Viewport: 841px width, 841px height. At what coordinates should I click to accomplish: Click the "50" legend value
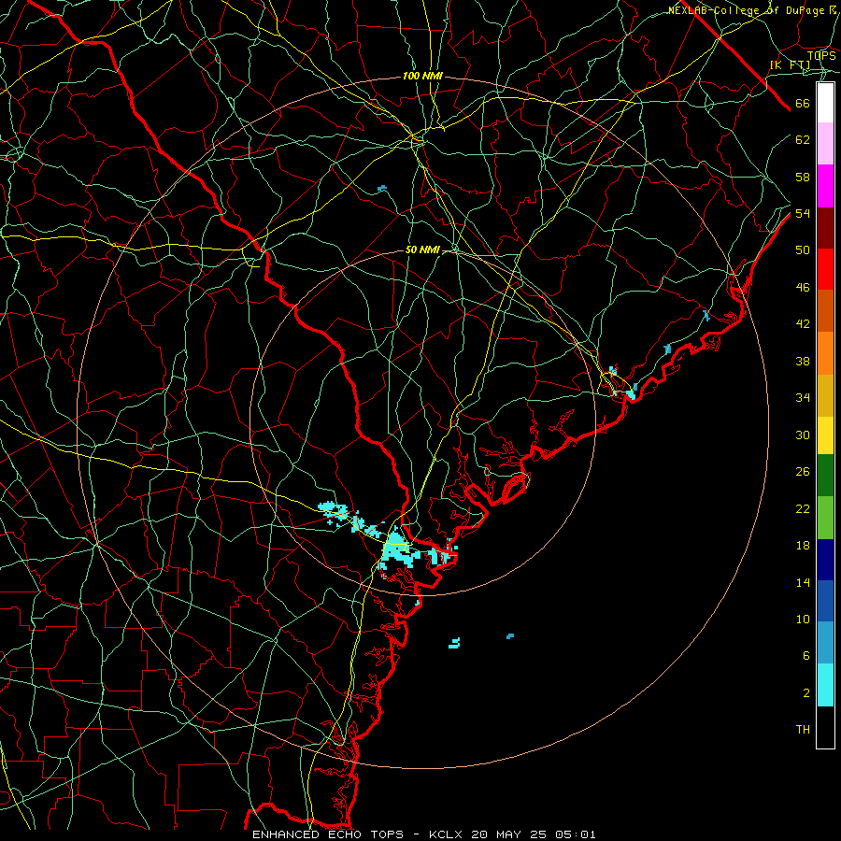pyautogui.click(x=803, y=249)
